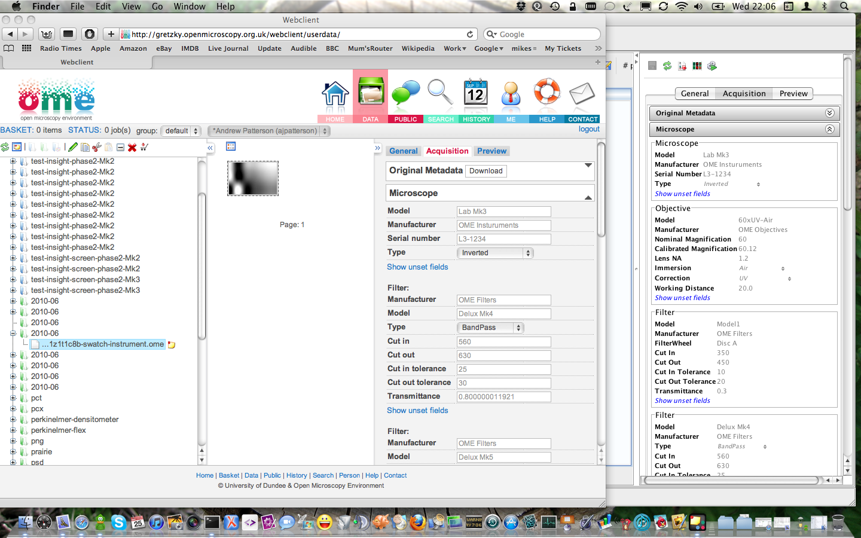This screenshot has height=538, width=861.
Task: Click the green pencil edit icon
Action: pyautogui.click(x=73, y=147)
